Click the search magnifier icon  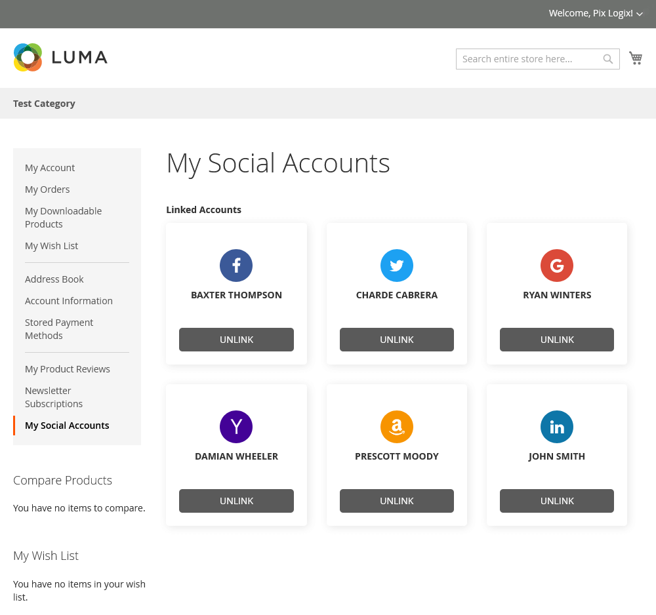(607, 58)
